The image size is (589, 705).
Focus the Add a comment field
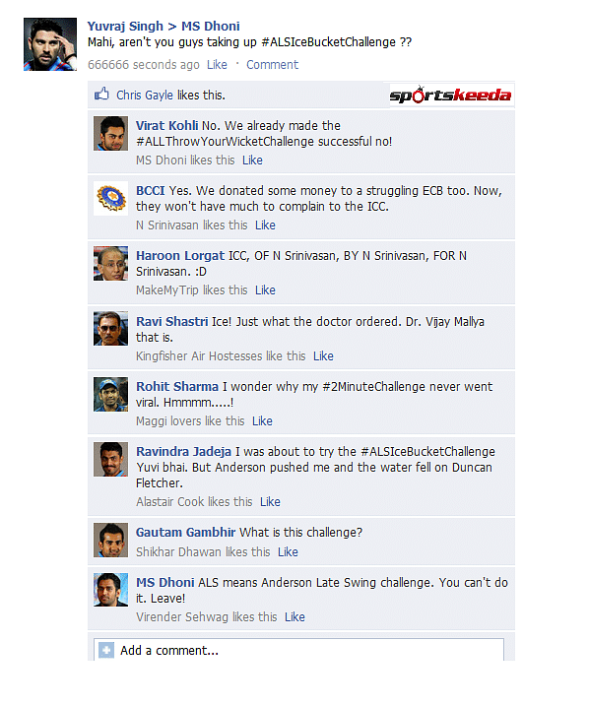click(298, 650)
